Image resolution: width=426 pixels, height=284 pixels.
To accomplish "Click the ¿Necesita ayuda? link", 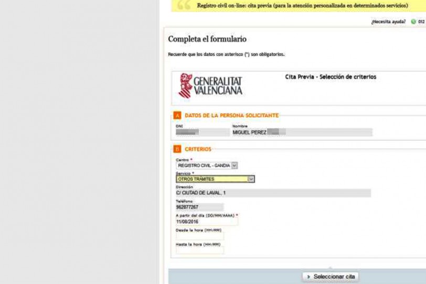I will click(388, 21).
